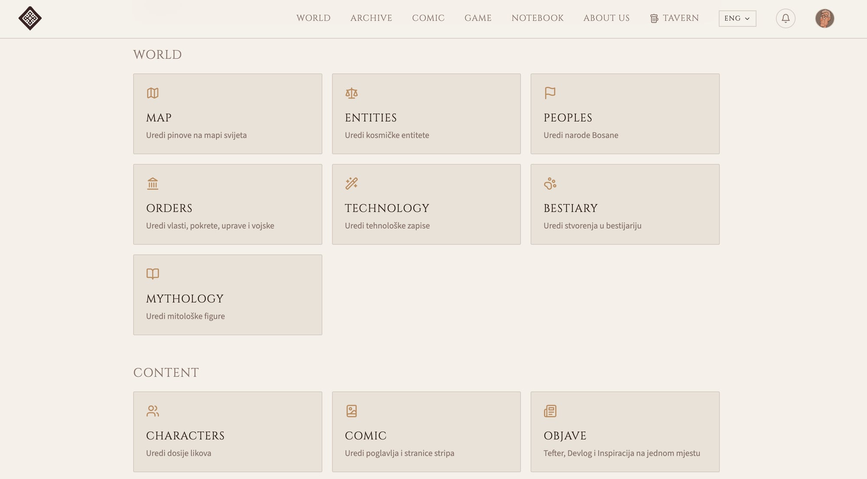Open the ORDERS card title
Image resolution: width=867 pixels, height=479 pixels.
coord(169,208)
